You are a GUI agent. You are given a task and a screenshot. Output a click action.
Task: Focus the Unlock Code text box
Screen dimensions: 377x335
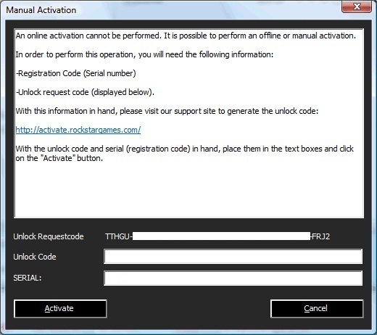[x=233, y=257]
